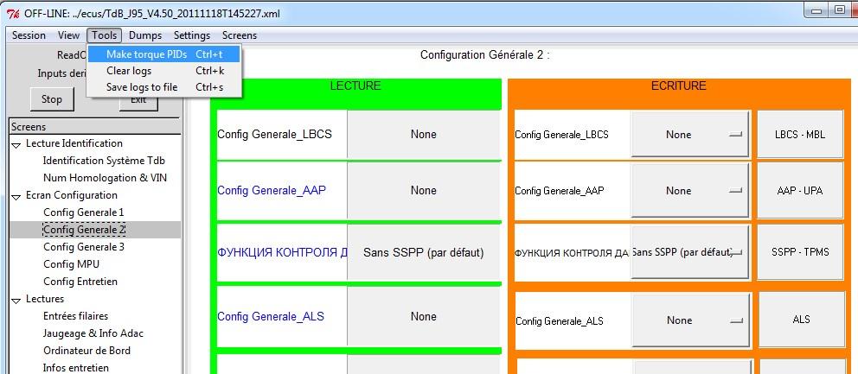
Task: Select Config Generale 3 in tree
Action: coord(84,247)
